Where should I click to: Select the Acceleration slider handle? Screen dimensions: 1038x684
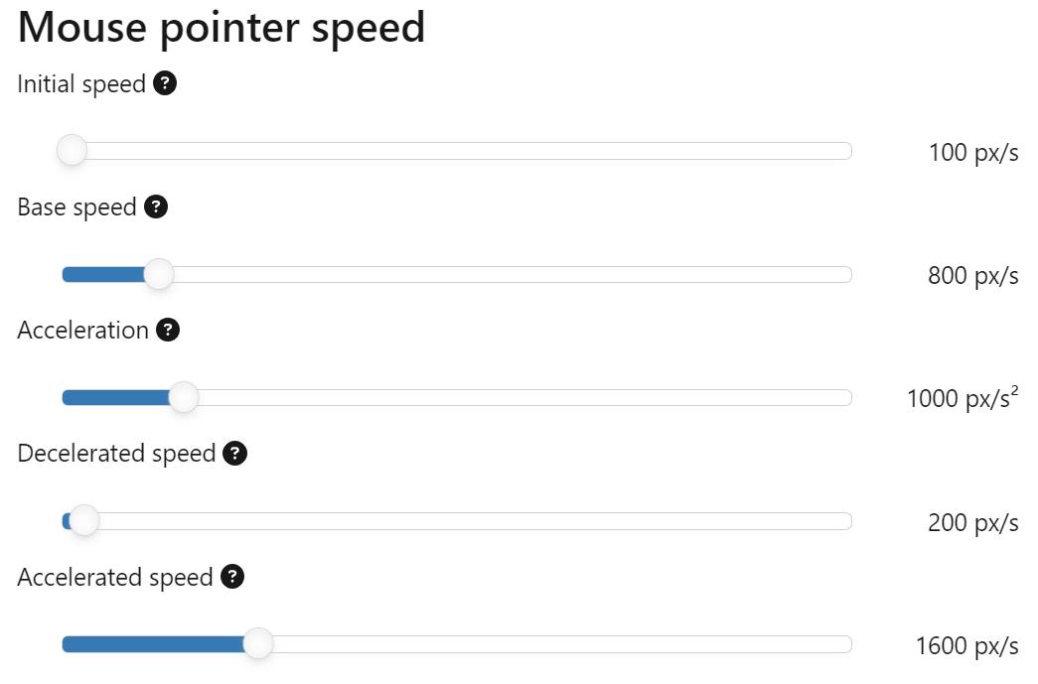pyautogui.click(x=183, y=397)
